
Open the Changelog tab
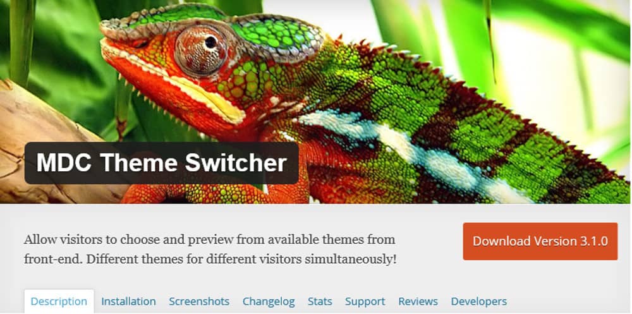[x=269, y=301]
